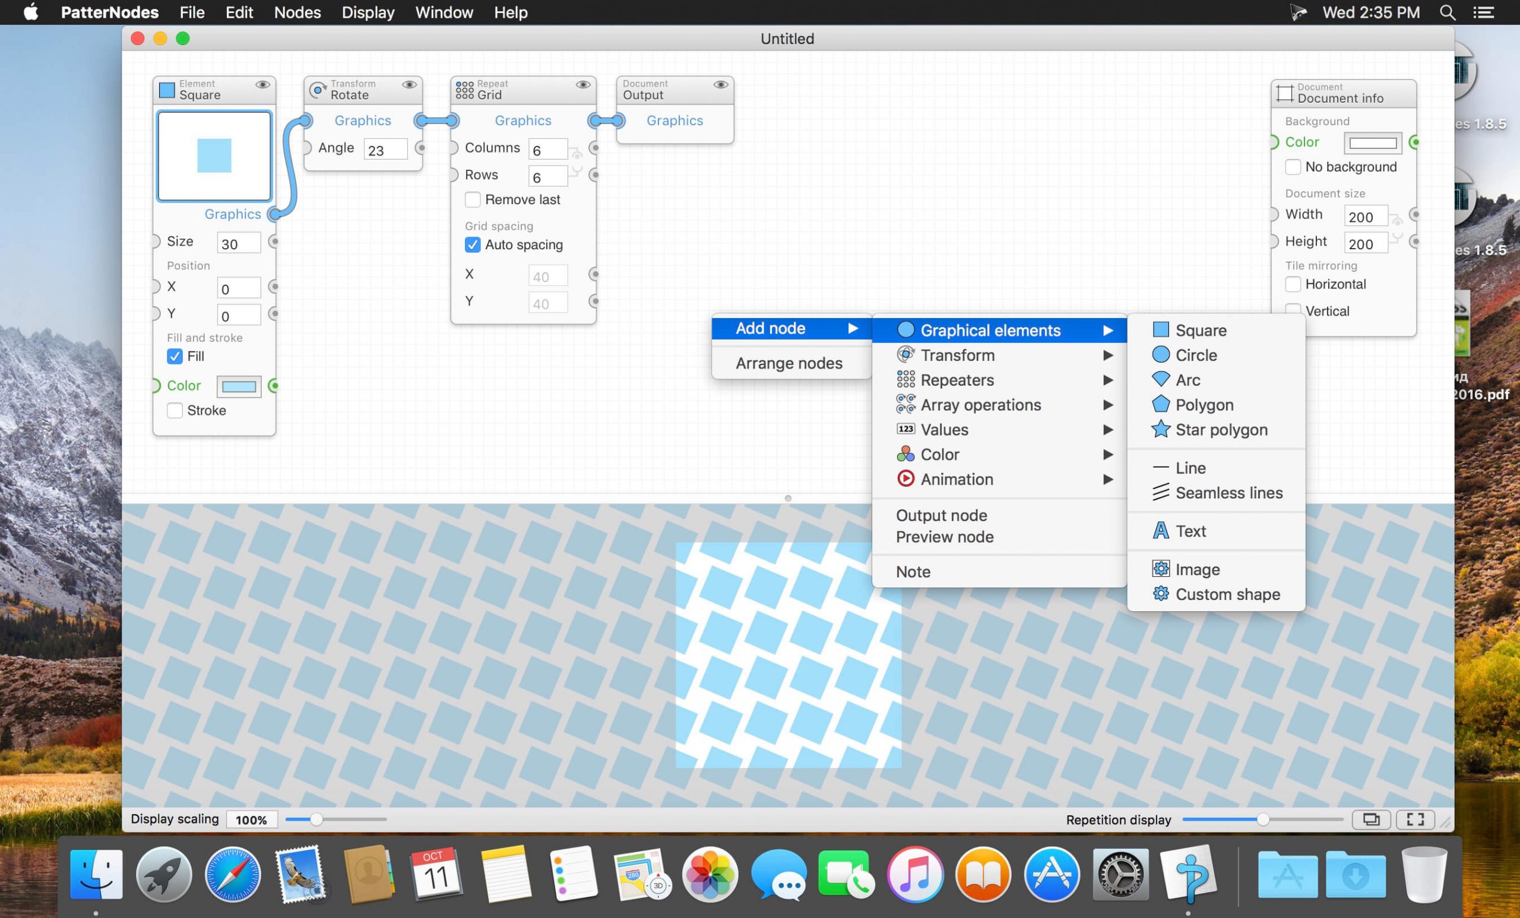
Task: Open the Square fill Color swatch
Action: 239,386
